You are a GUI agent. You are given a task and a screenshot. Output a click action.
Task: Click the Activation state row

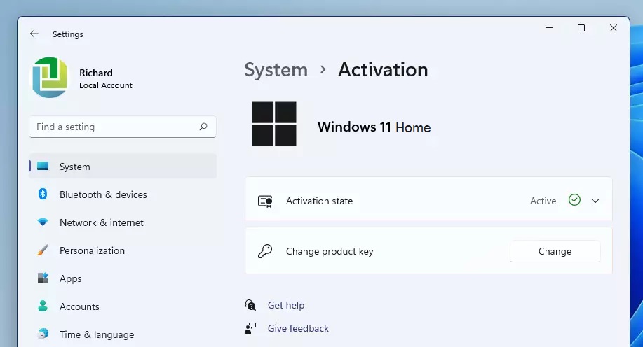point(428,201)
